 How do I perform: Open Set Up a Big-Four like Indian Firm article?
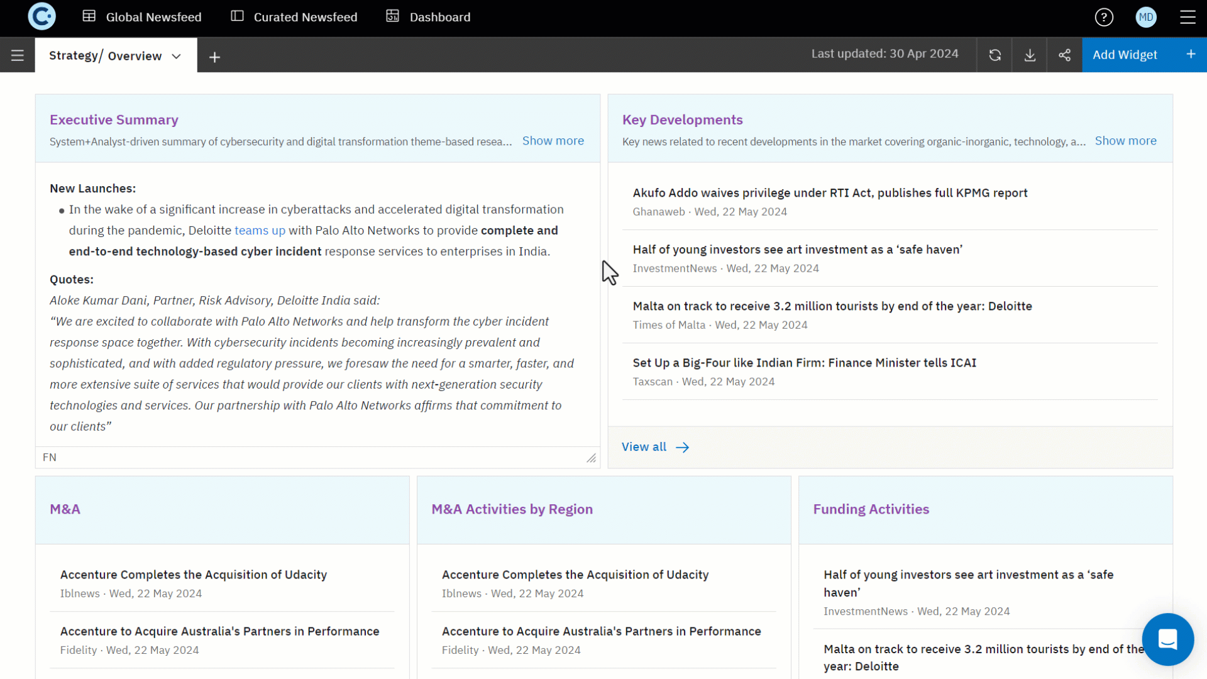click(804, 363)
